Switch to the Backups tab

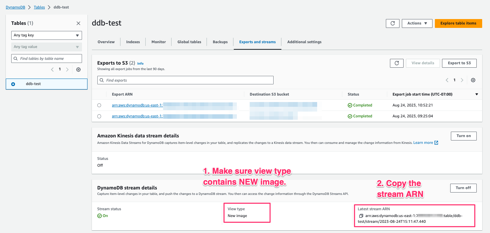tap(220, 42)
